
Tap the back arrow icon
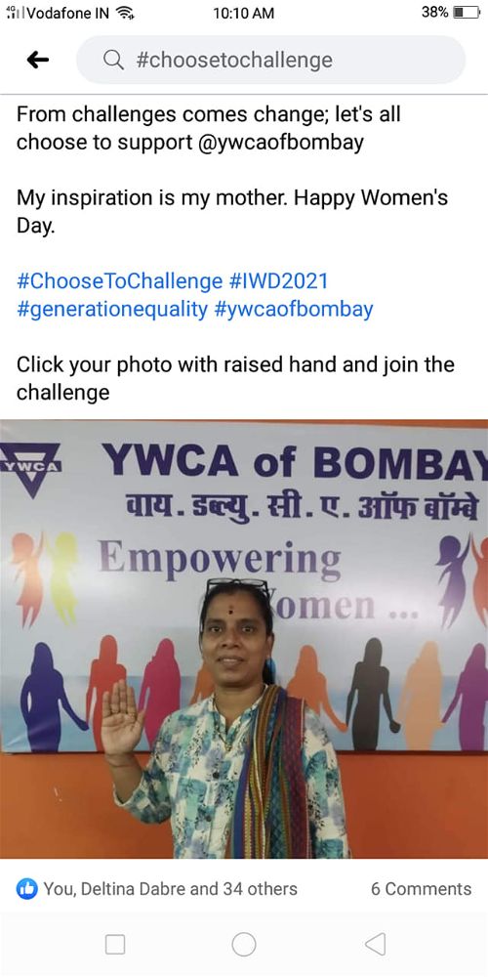pos(38,60)
